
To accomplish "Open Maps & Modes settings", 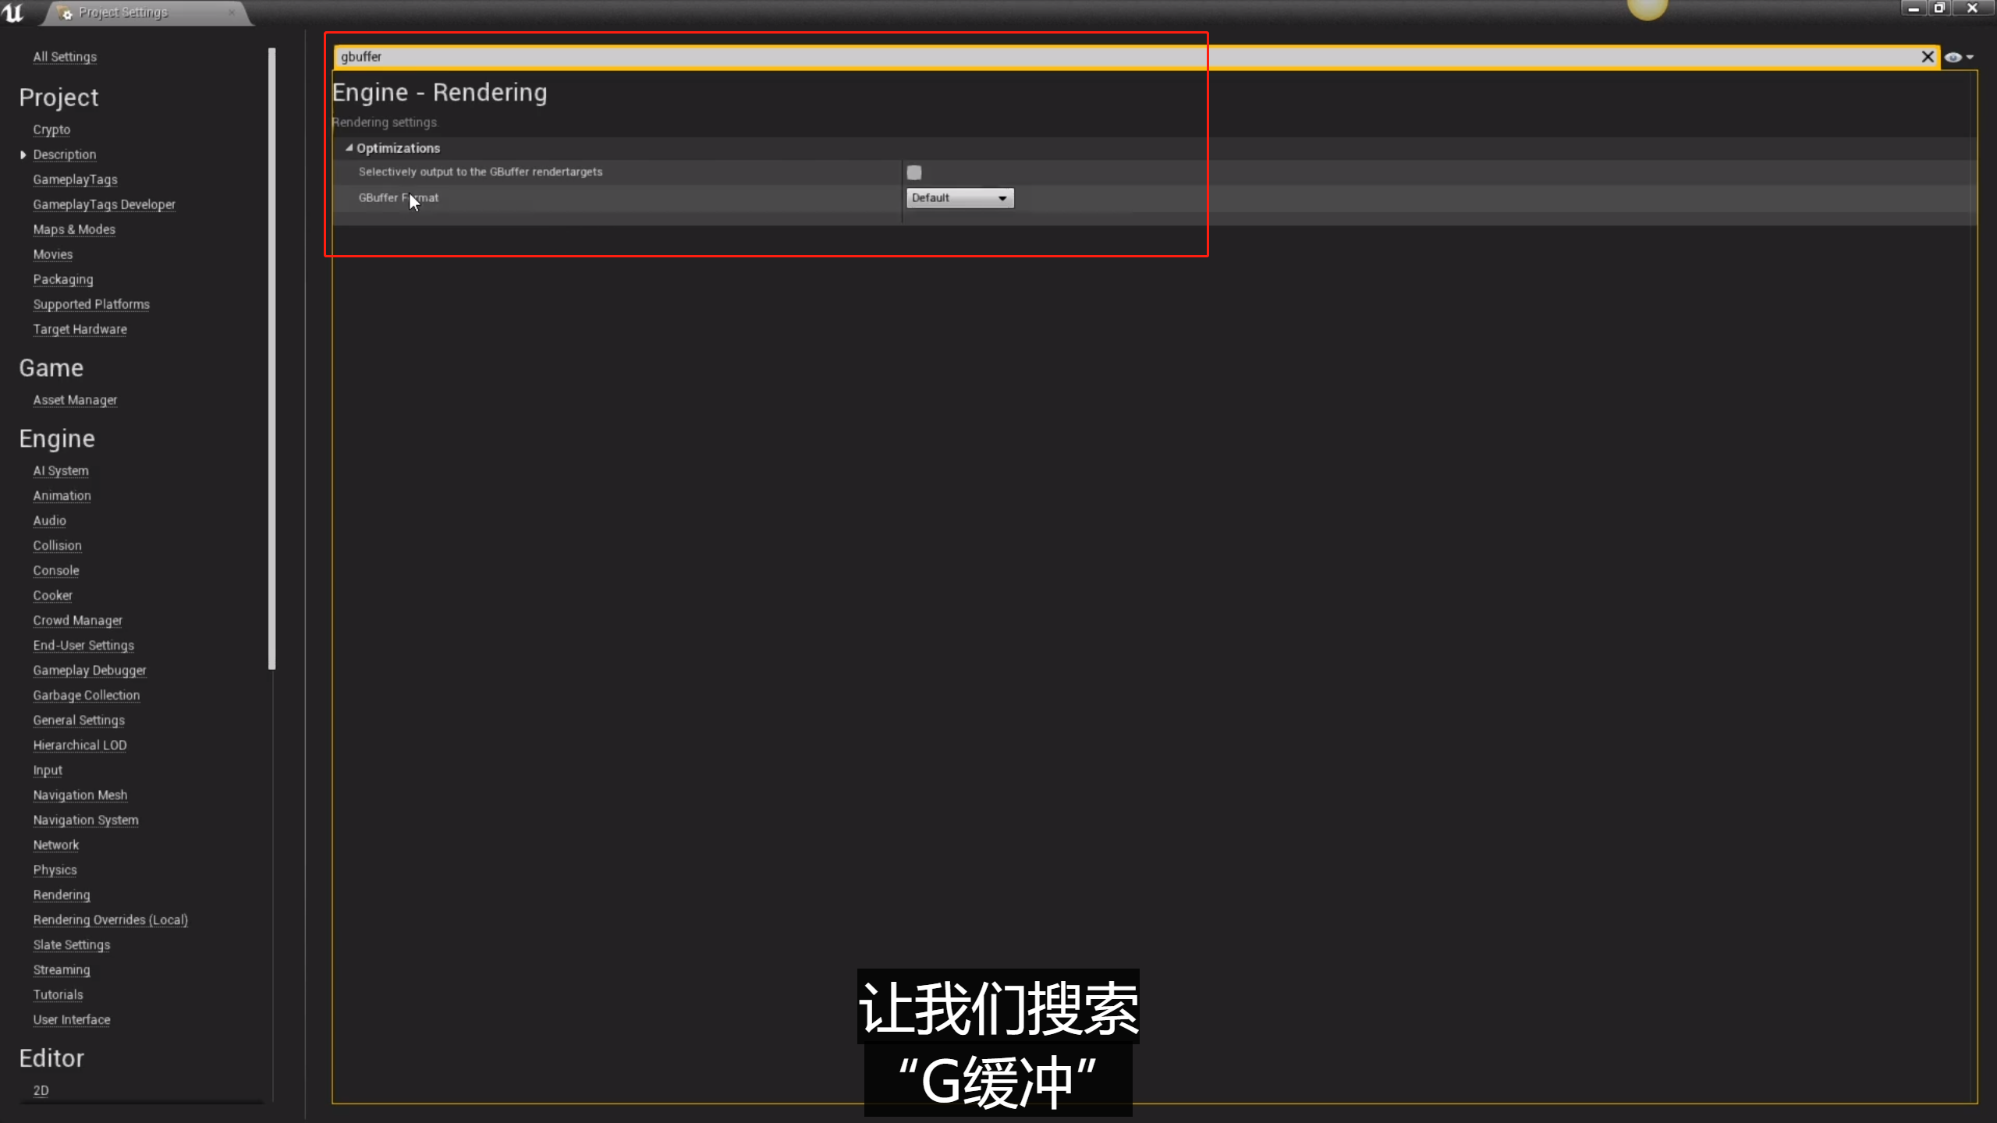I will pyautogui.click(x=74, y=229).
